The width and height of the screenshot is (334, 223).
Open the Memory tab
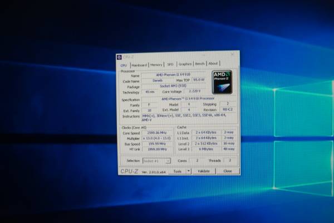tap(156, 64)
